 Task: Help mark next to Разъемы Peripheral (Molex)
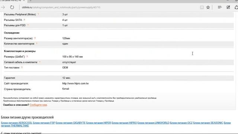tap(38, 14)
